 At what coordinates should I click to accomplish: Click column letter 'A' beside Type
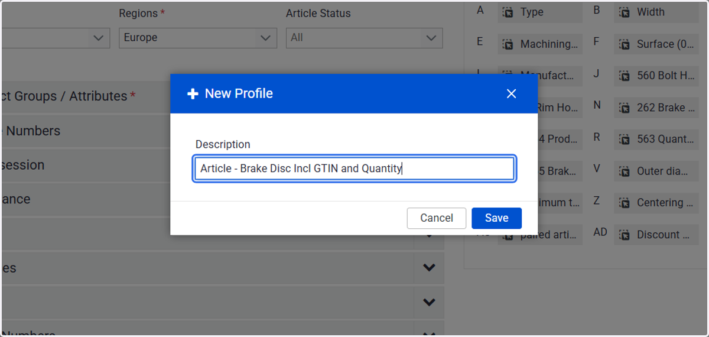[480, 10]
